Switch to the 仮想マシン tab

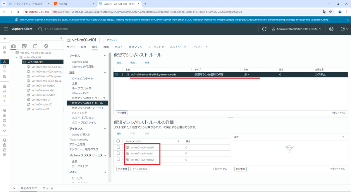pyautogui.click(x=135, y=47)
